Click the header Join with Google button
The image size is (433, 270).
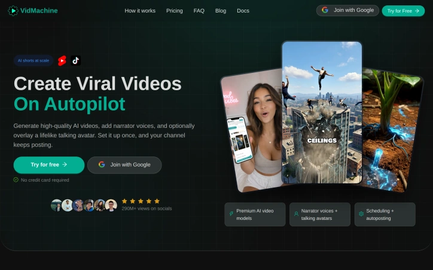pyautogui.click(x=347, y=10)
